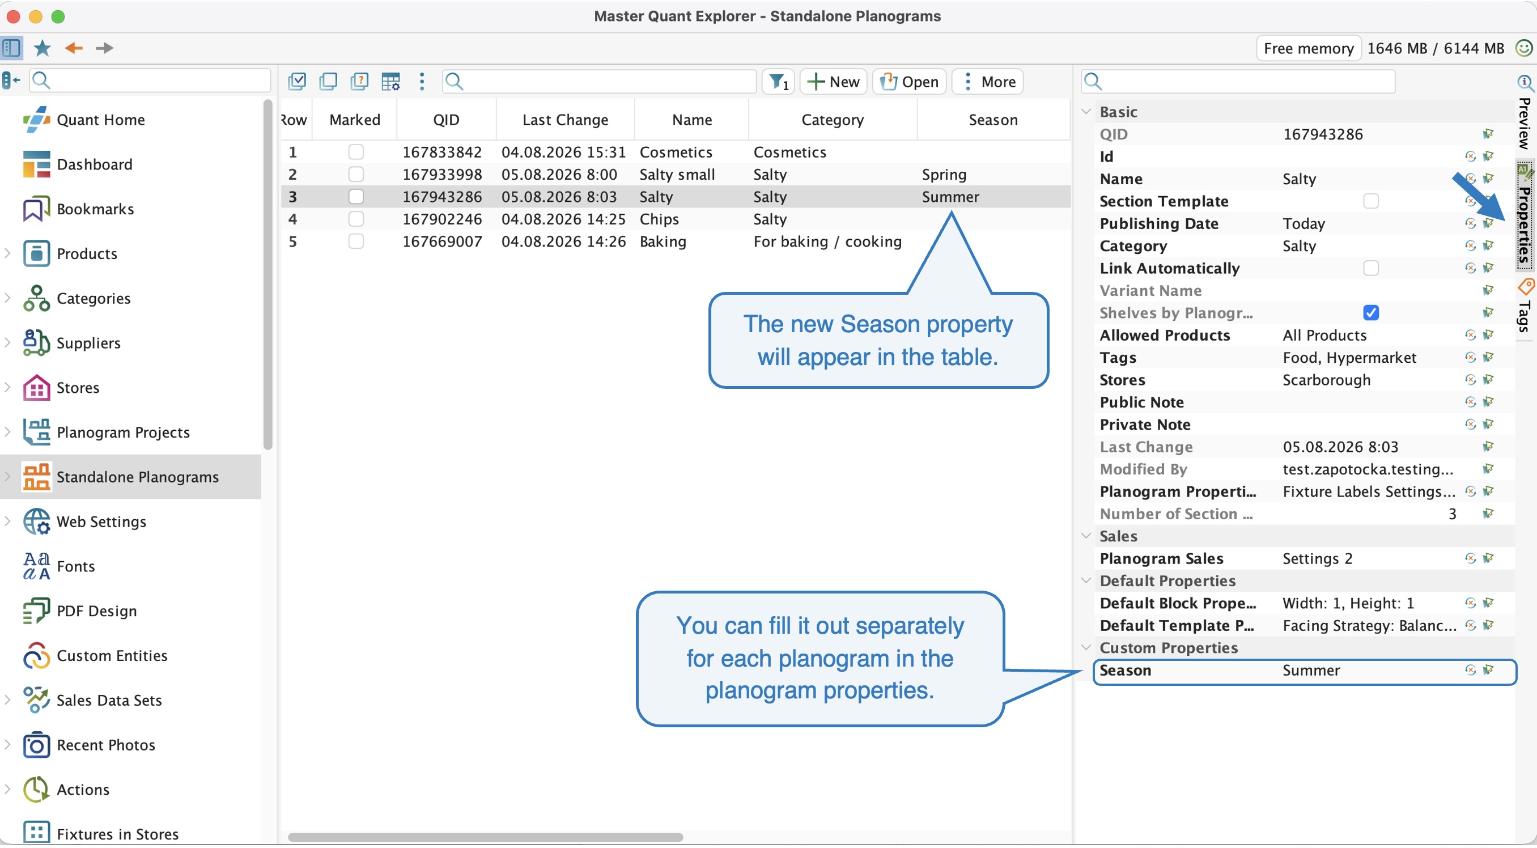The width and height of the screenshot is (1537, 848).
Task: Sort by the Category column header
Action: pos(833,120)
